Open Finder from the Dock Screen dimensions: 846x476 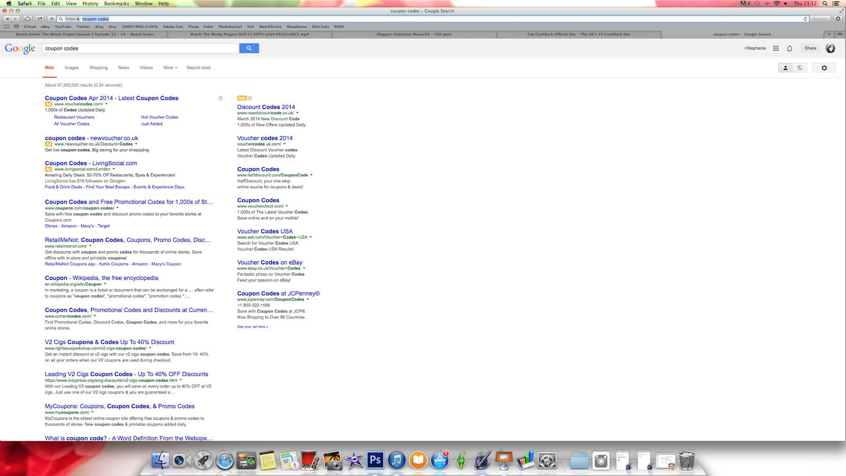(x=160, y=460)
